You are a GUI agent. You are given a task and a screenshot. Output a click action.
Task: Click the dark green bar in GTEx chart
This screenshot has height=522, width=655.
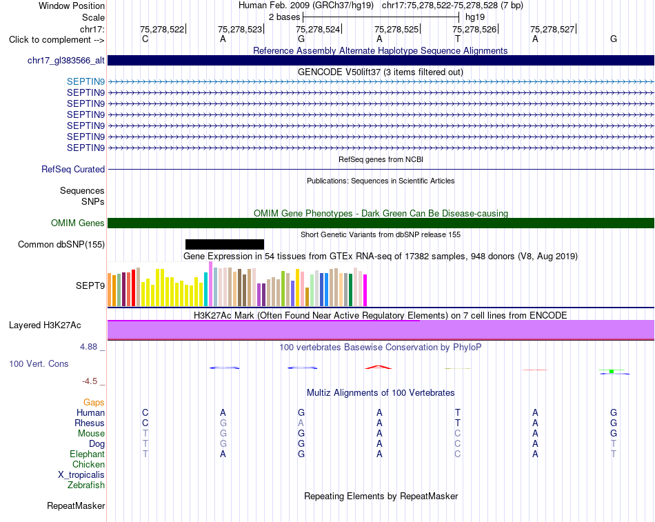point(350,290)
